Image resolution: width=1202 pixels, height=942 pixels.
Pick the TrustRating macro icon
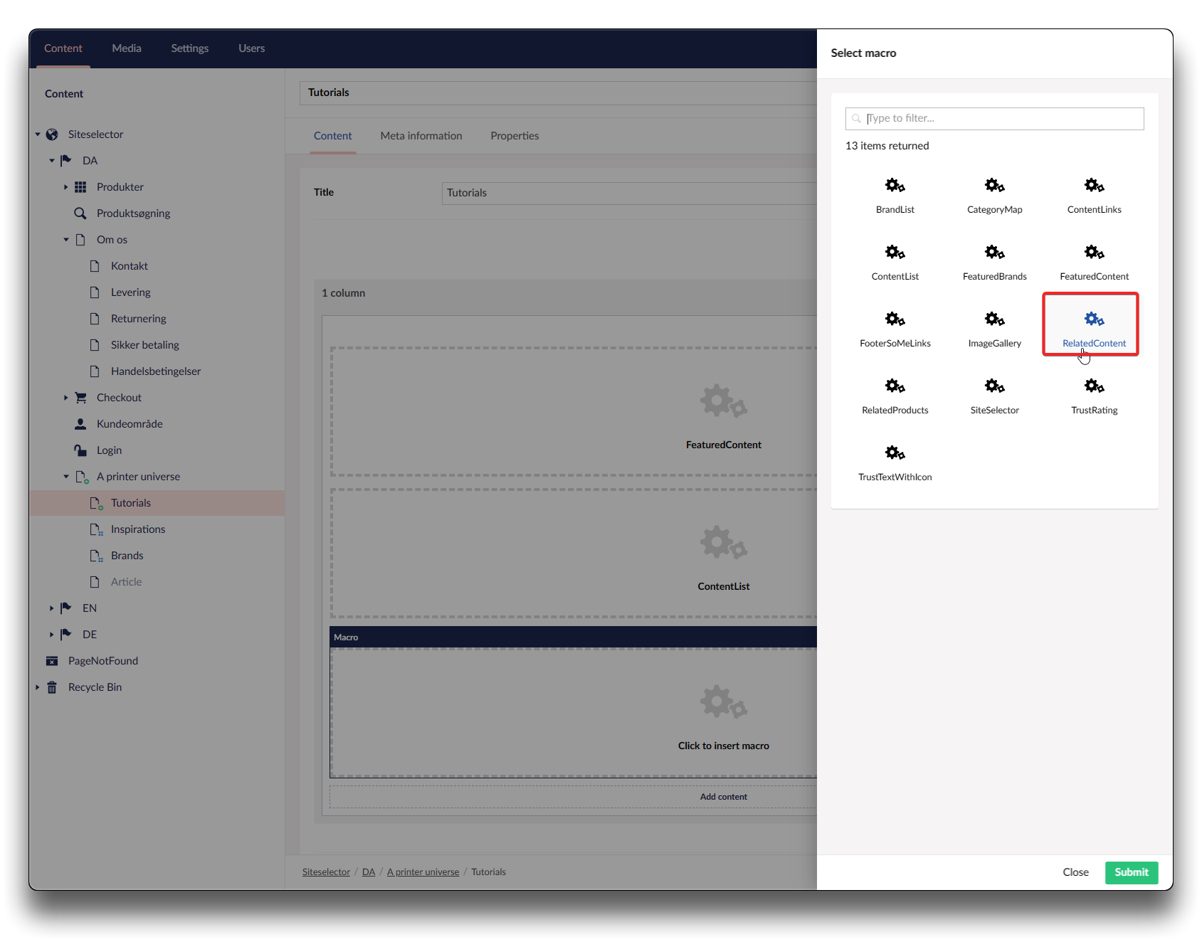(x=1094, y=387)
